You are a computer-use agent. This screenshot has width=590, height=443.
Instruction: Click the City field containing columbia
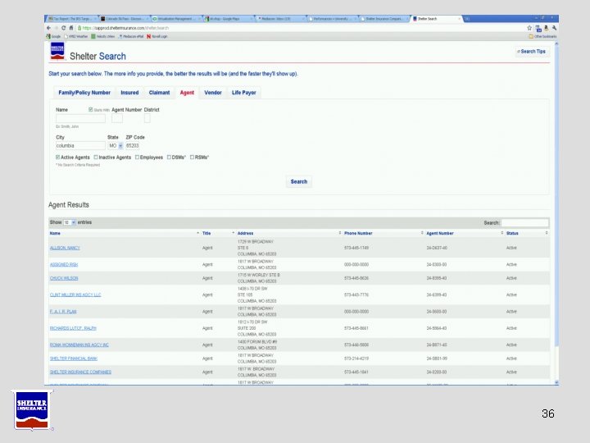[80, 145]
